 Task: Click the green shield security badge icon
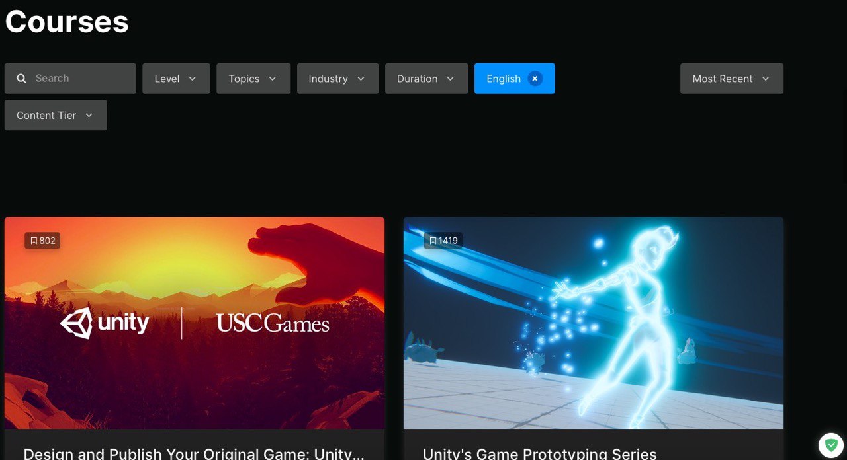coord(831,445)
